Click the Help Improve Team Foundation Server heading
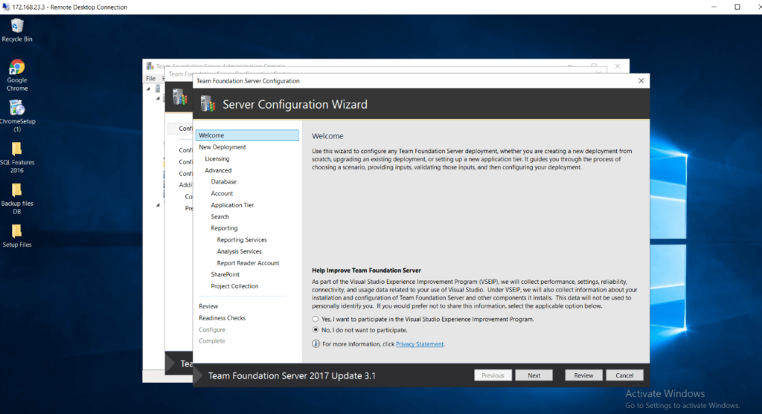Viewport: 762px width, 414px height. click(x=366, y=271)
